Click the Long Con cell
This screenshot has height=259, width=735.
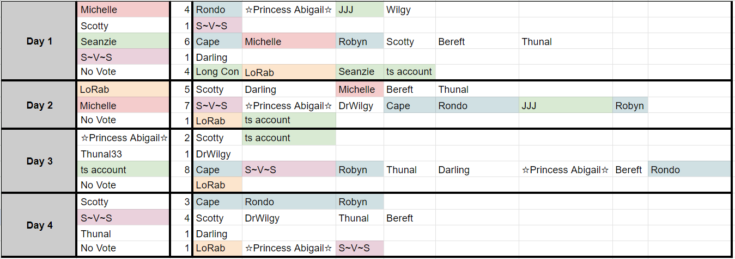click(217, 72)
